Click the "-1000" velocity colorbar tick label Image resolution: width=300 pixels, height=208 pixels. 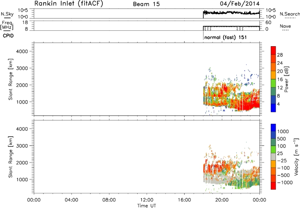coord(285,182)
